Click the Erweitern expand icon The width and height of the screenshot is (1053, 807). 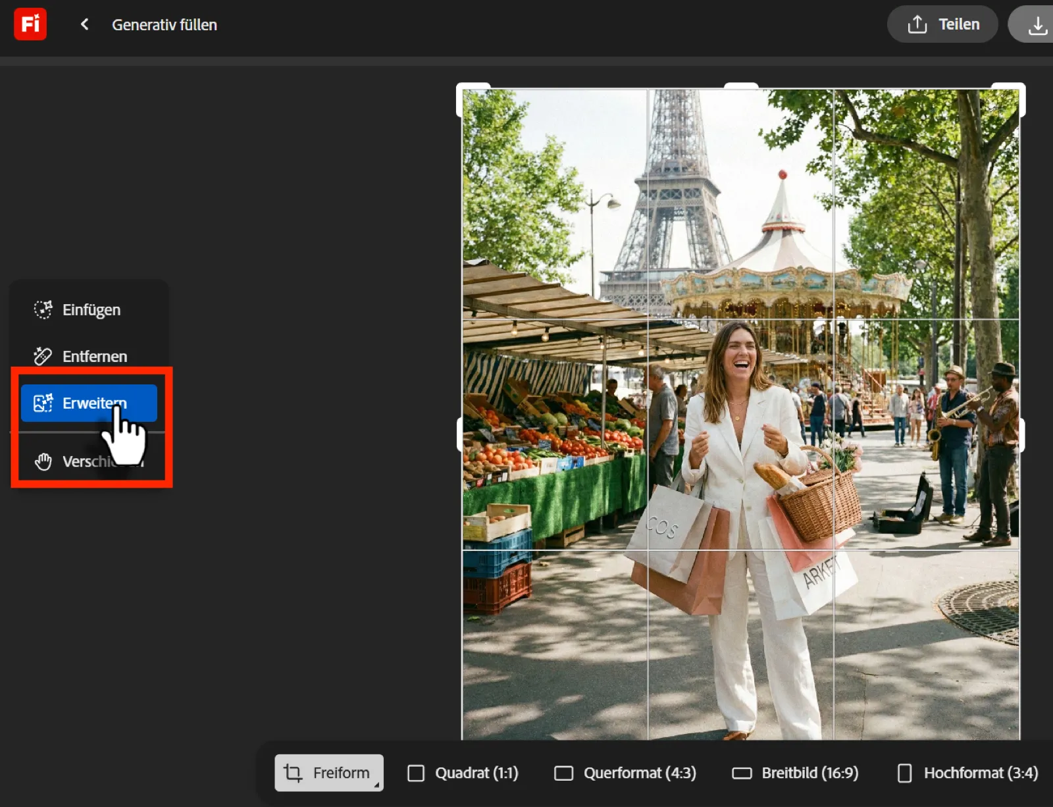pyautogui.click(x=43, y=403)
